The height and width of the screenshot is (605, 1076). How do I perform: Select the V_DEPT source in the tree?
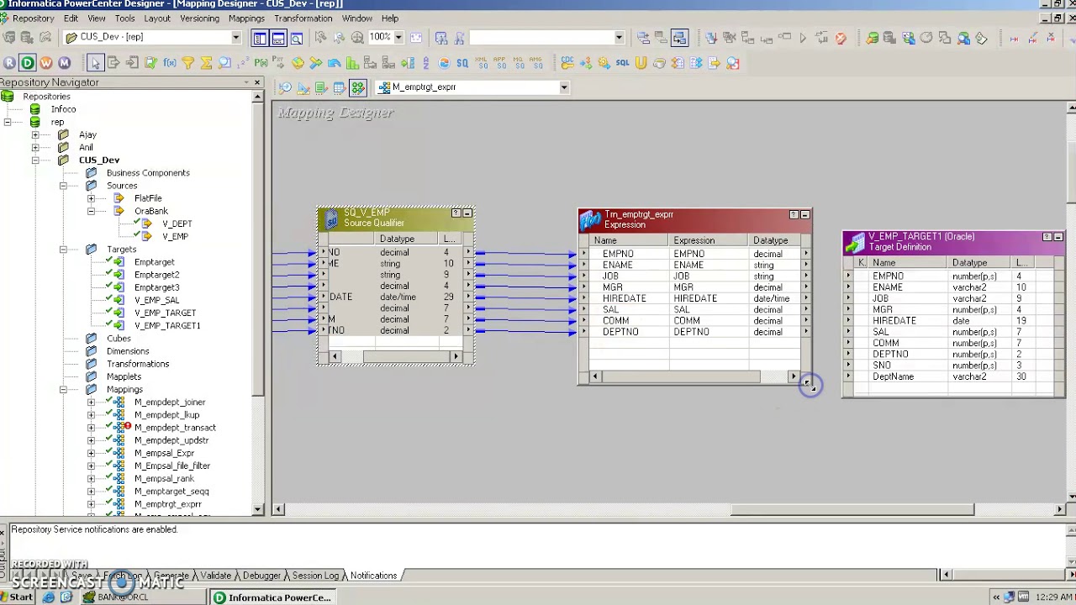(x=177, y=224)
